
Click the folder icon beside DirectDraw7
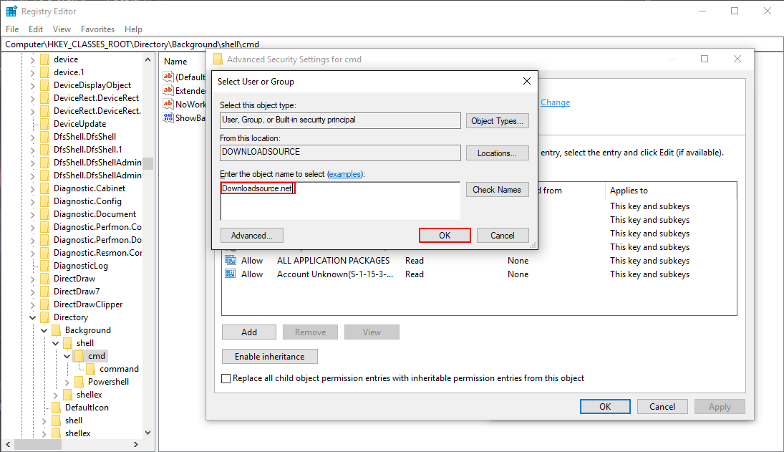(44, 291)
